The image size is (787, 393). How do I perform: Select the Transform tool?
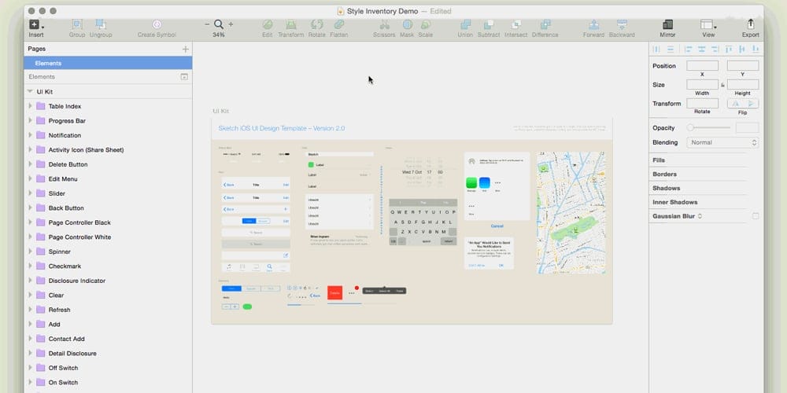pyautogui.click(x=290, y=24)
